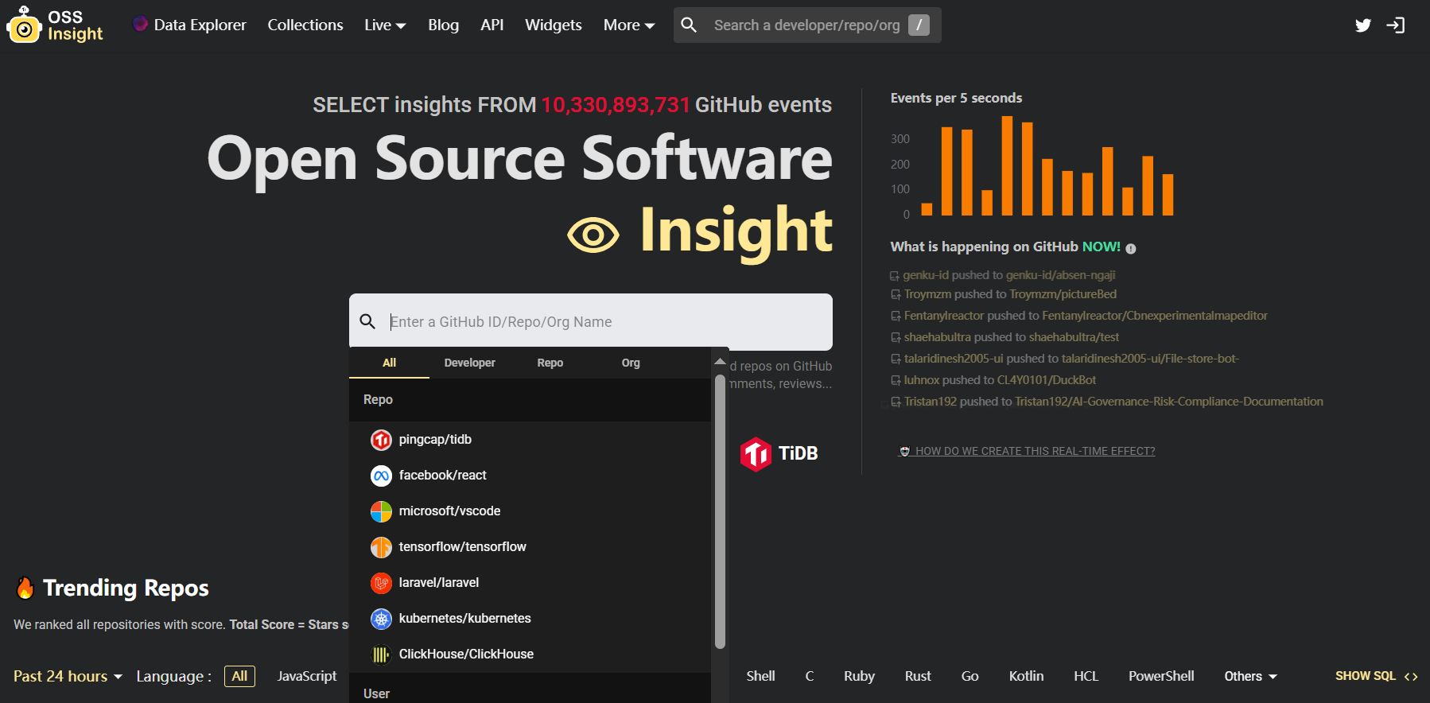Click the kubernetes/kubernetes icon

(382, 619)
